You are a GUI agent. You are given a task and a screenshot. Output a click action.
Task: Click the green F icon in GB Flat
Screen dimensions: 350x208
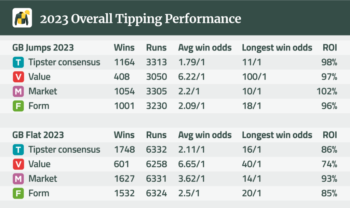coord(18,193)
